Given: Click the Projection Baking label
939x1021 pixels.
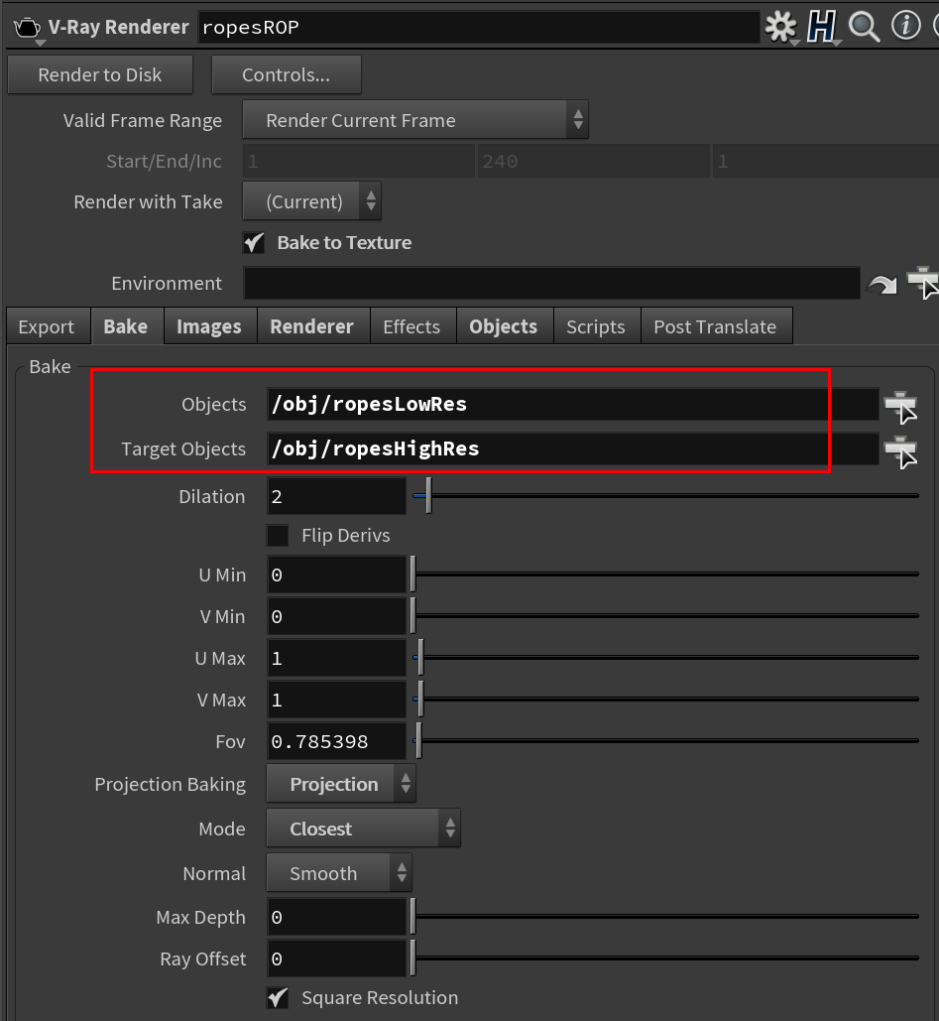Looking at the screenshot, I should click(x=170, y=784).
